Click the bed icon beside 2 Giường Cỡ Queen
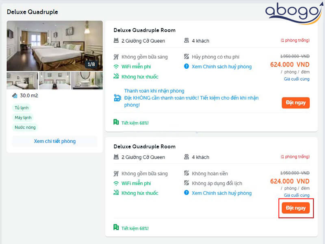 pyautogui.click(x=117, y=41)
